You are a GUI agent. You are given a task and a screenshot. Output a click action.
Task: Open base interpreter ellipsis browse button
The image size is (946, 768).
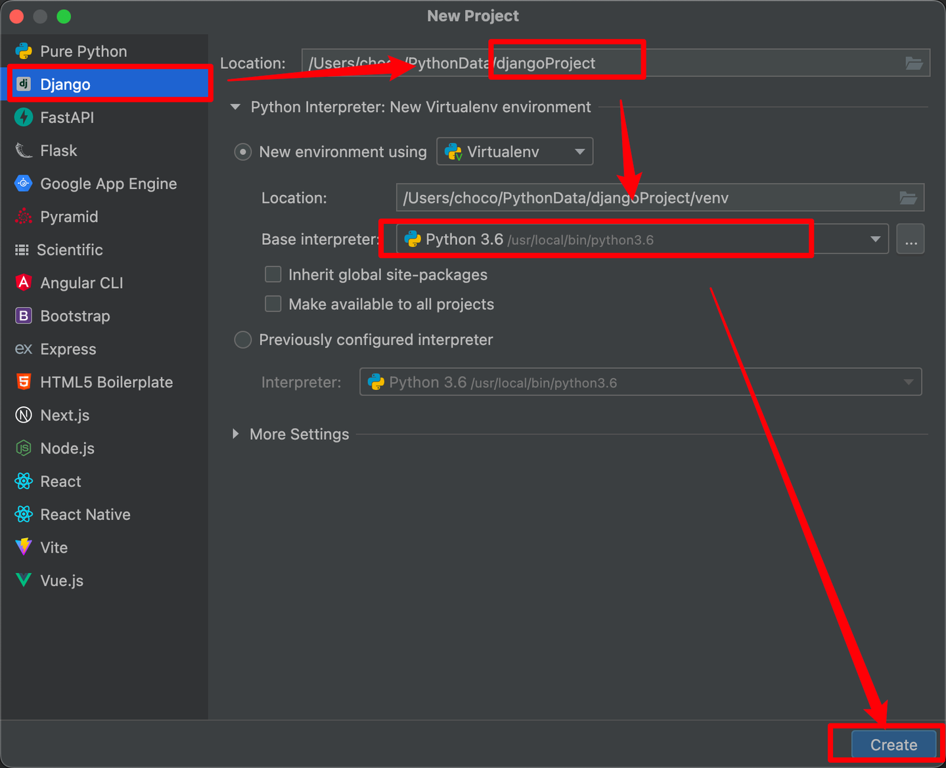pos(911,240)
